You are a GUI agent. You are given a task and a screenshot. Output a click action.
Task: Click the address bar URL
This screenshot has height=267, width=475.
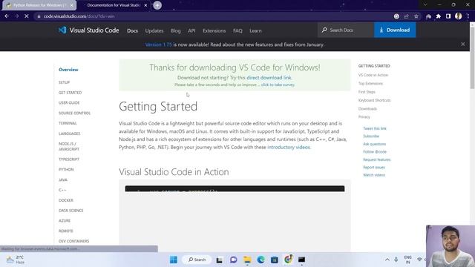point(79,16)
